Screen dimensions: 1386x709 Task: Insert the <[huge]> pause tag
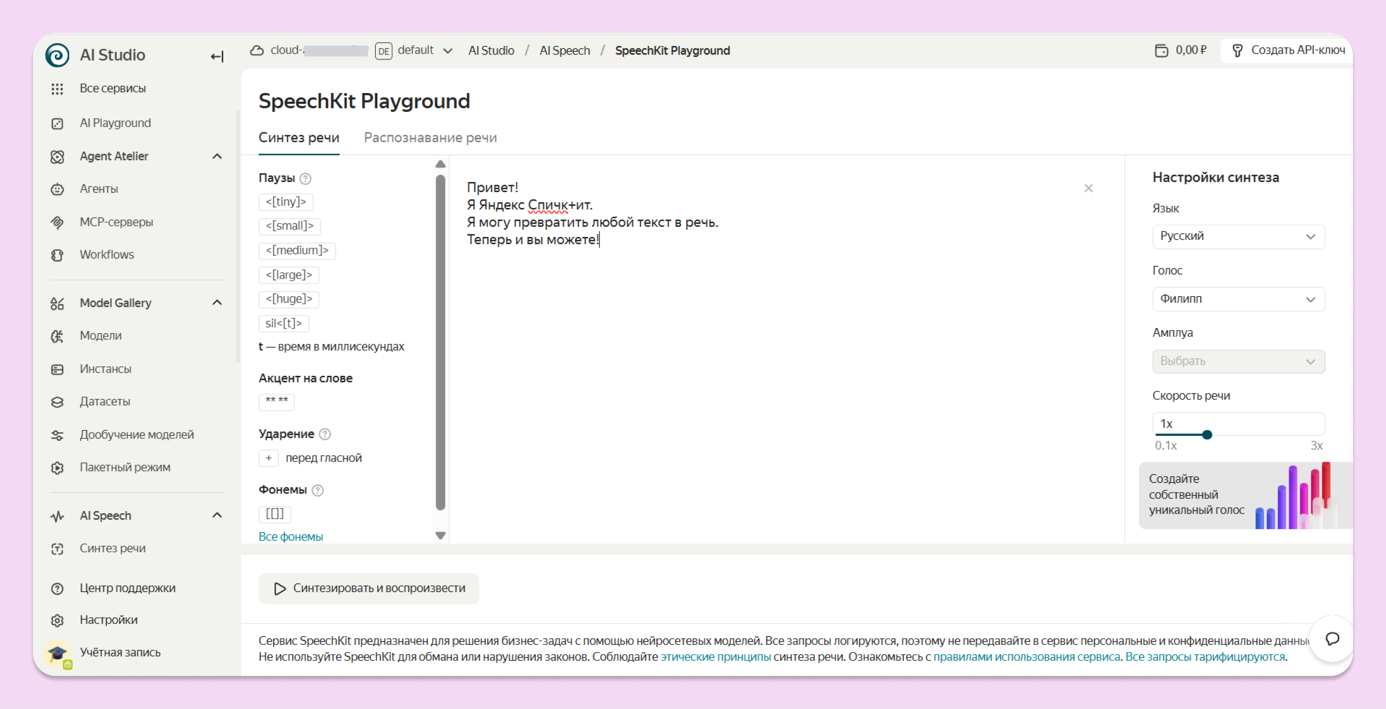pos(289,299)
